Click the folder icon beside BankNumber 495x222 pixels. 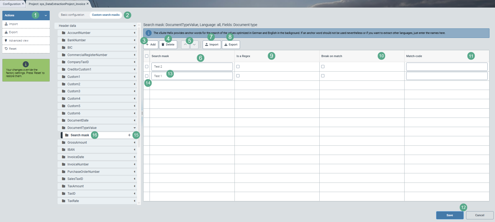coord(64,40)
